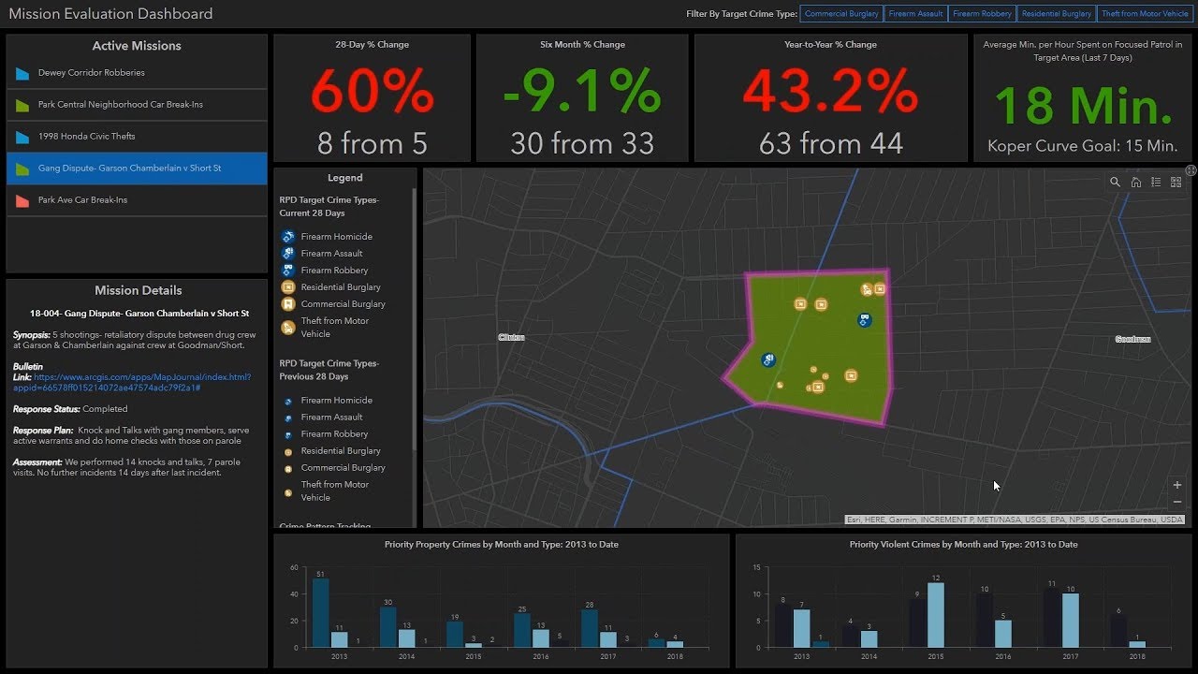Screen dimensions: 1198x674
Task: Open the map legend list icon
Action: point(1156,183)
